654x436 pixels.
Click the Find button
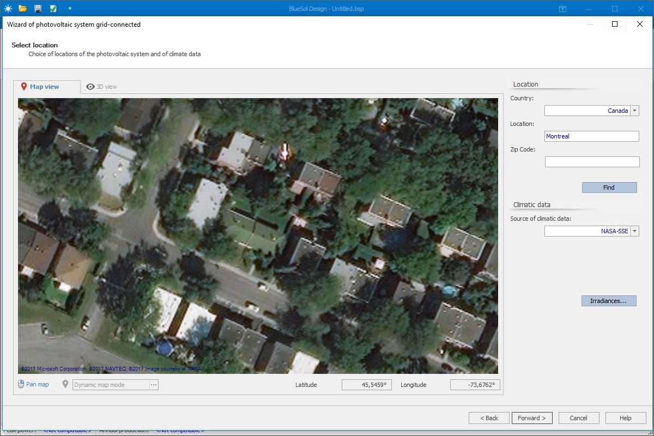[609, 187]
